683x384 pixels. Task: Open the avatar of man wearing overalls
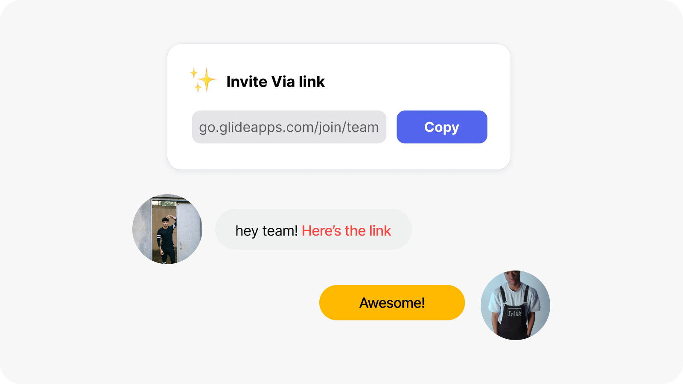515,305
